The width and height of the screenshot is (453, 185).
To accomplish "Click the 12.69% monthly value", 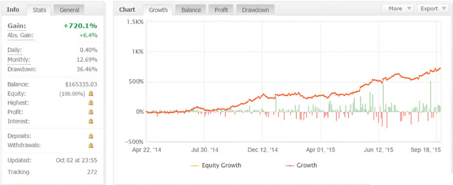I will click(x=87, y=60).
